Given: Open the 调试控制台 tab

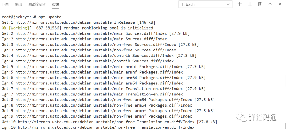Looking at the screenshot, I should pos(37,4).
